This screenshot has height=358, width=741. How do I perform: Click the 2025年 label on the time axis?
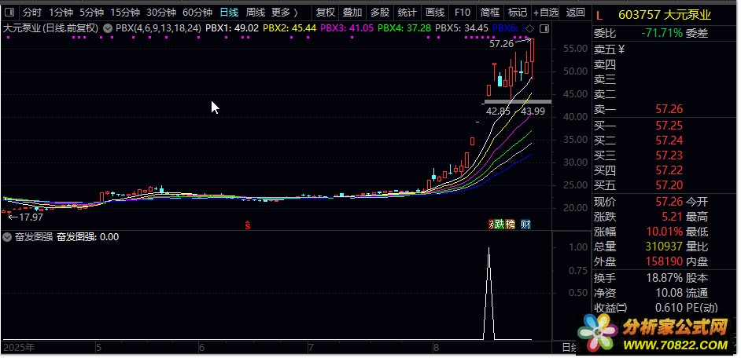tap(20, 348)
